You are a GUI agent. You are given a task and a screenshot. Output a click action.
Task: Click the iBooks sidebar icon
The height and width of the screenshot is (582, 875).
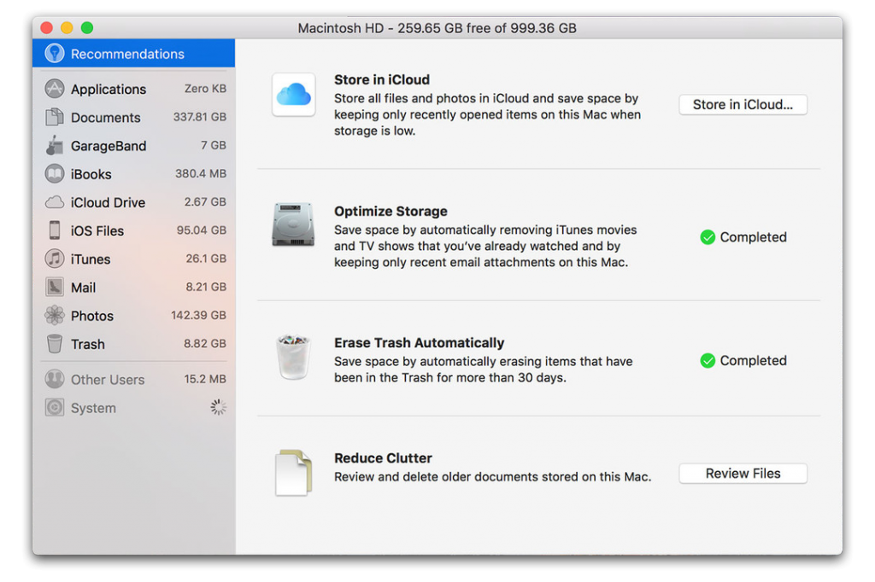[54, 174]
